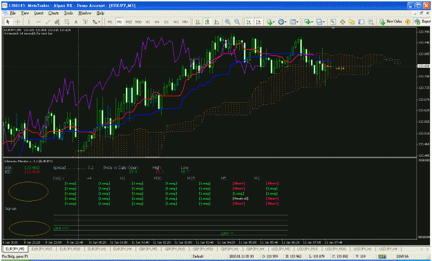
Task: Zoom out of the chart
Action: click(x=237, y=22)
